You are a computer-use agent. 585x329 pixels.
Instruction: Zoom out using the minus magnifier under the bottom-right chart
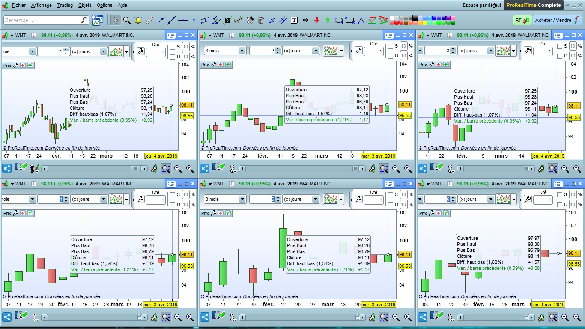(564, 317)
